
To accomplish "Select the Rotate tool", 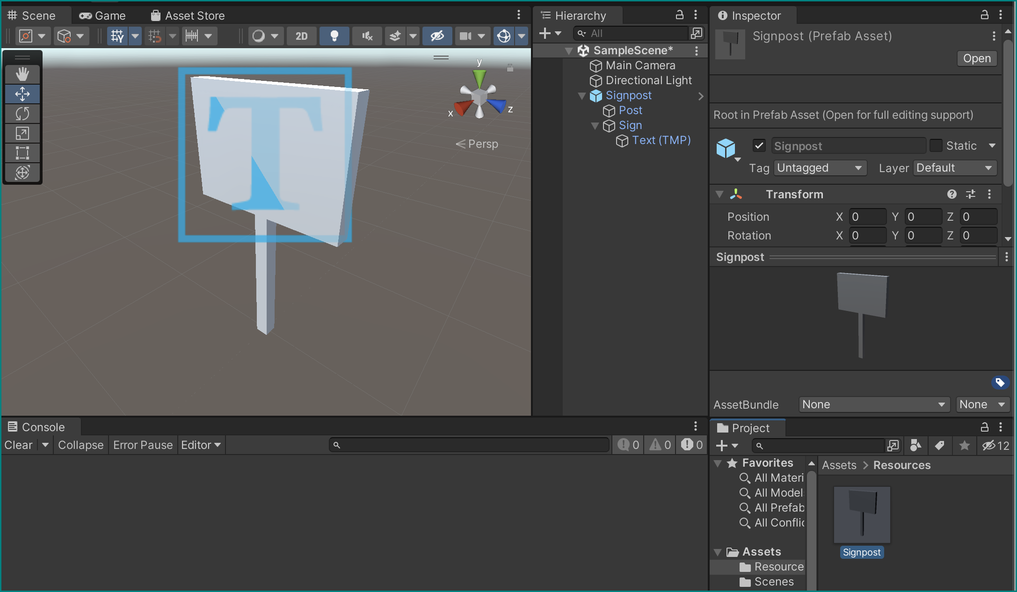I will 22,114.
